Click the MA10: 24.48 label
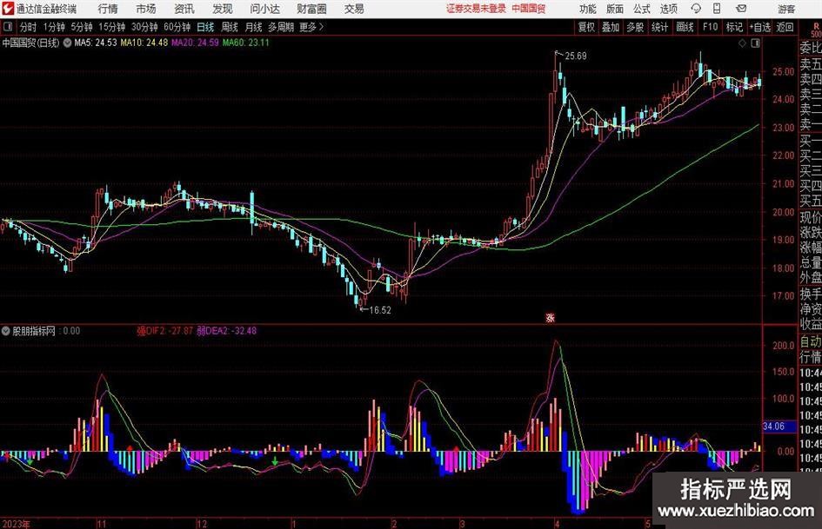The image size is (822, 529). pos(144,43)
